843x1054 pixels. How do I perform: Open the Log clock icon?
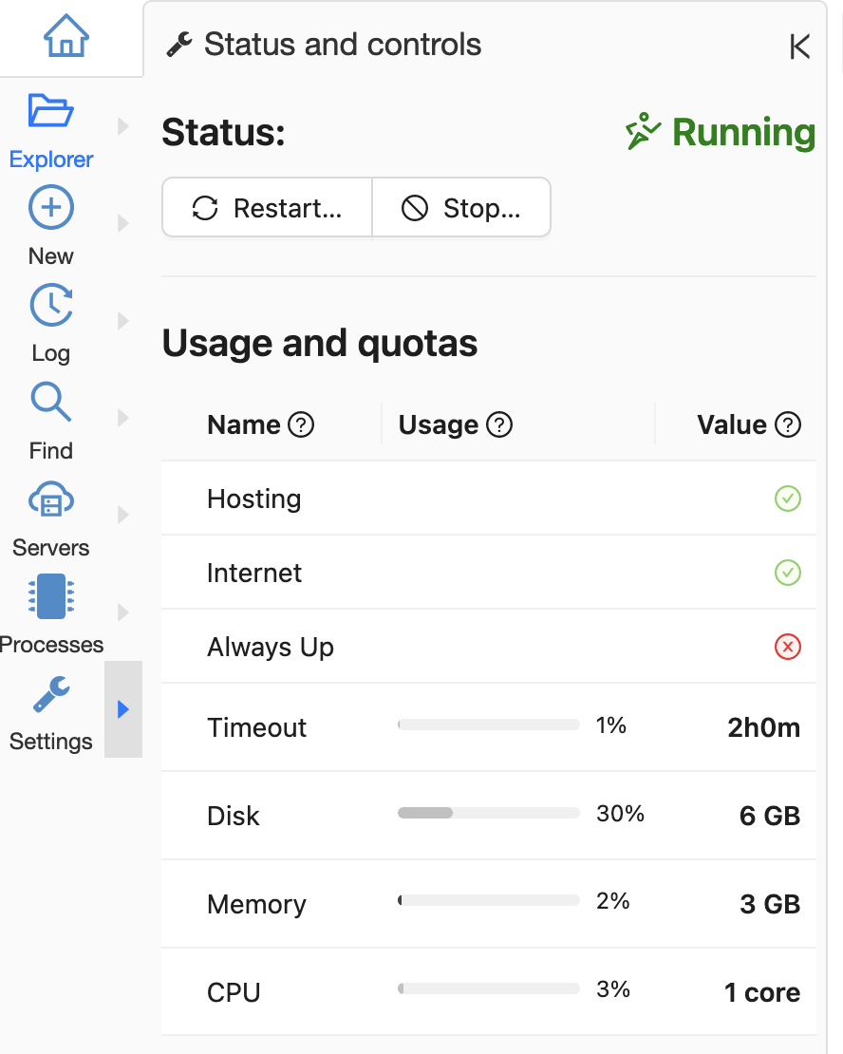[51, 306]
